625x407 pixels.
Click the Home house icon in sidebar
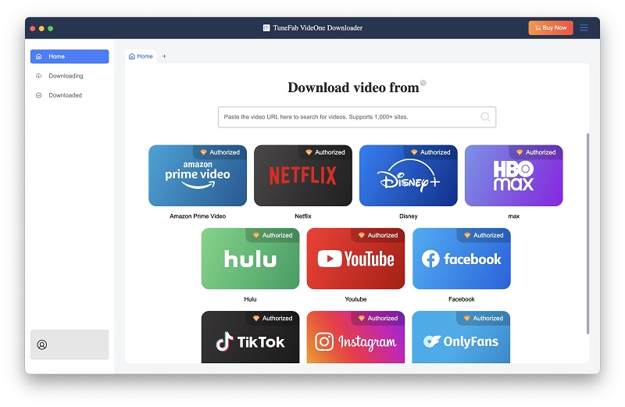click(x=38, y=56)
